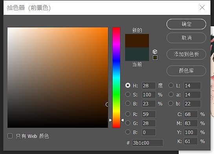Enable the 只有 Web 颜色 checkbox
Image resolution: width=214 pixels, height=154 pixels.
pos(10,136)
